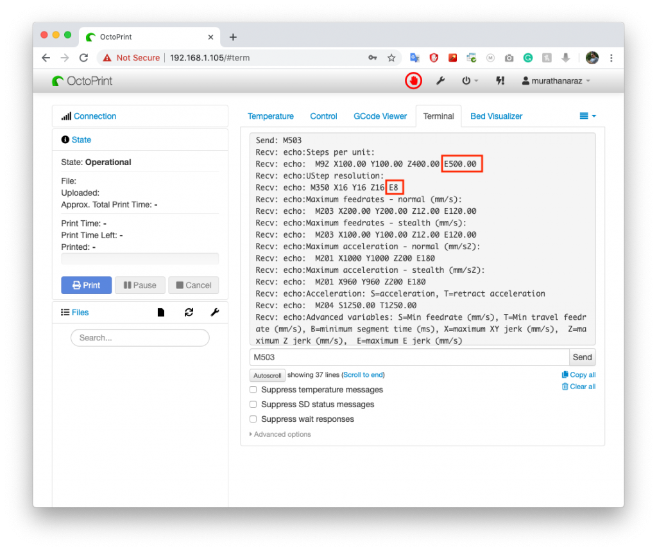Click the browser forward arrow
The width and height of the screenshot is (657, 551).
coord(65,58)
